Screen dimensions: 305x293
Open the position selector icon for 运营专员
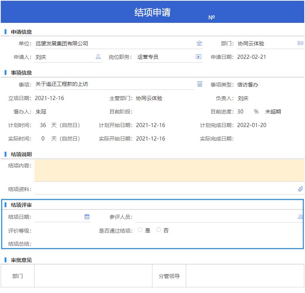[199, 57]
